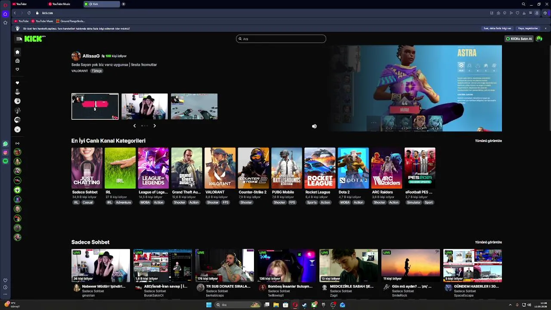This screenshot has width=551, height=310.
Task: Open Ground Rangefinde... bookmark
Action: [71, 21]
